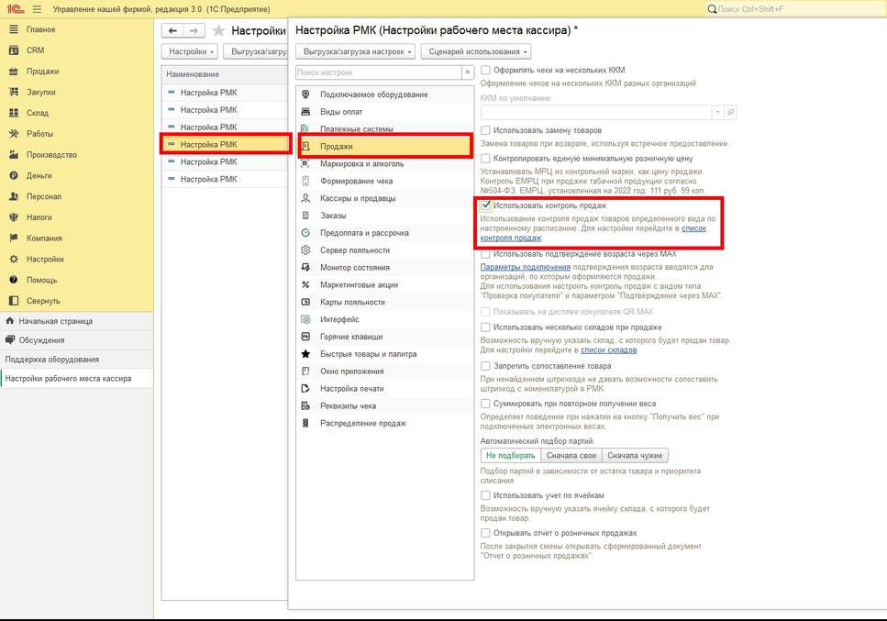This screenshot has height=621, width=887.
Task: Click the Продажи cart icon in left sidebar
Action: tap(14, 72)
